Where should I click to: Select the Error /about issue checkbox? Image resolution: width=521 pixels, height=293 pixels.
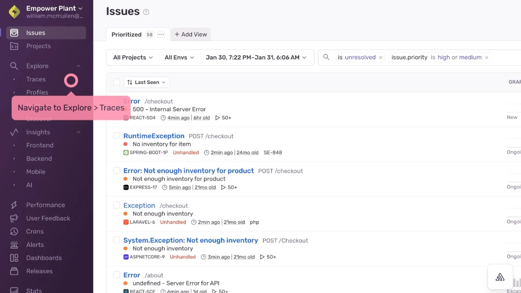[117, 275]
